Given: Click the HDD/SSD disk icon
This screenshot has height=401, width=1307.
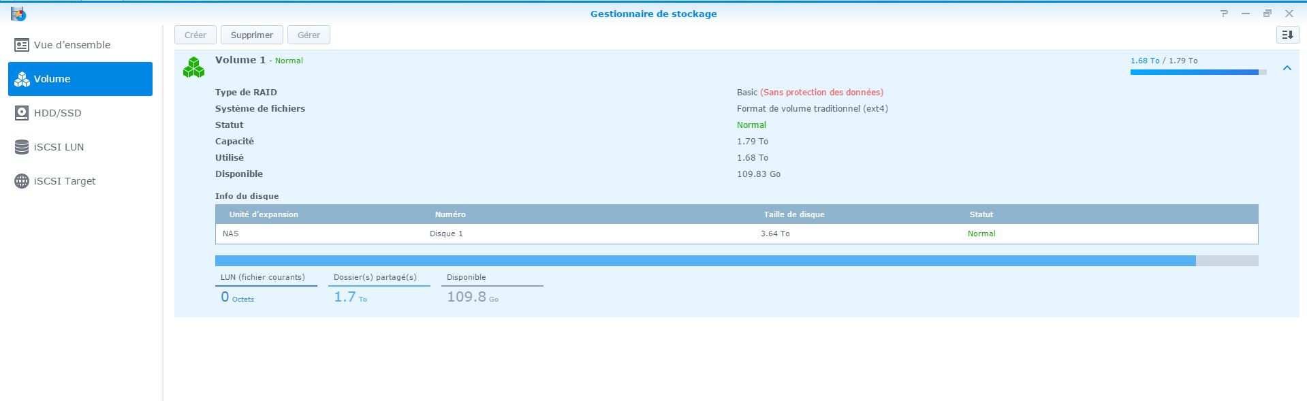Looking at the screenshot, I should coord(22,113).
